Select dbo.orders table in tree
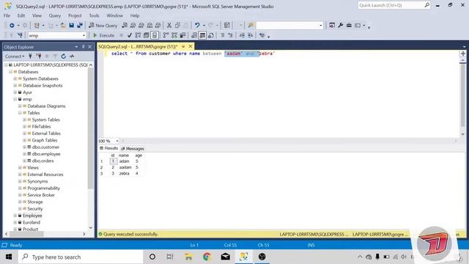 (x=43, y=161)
